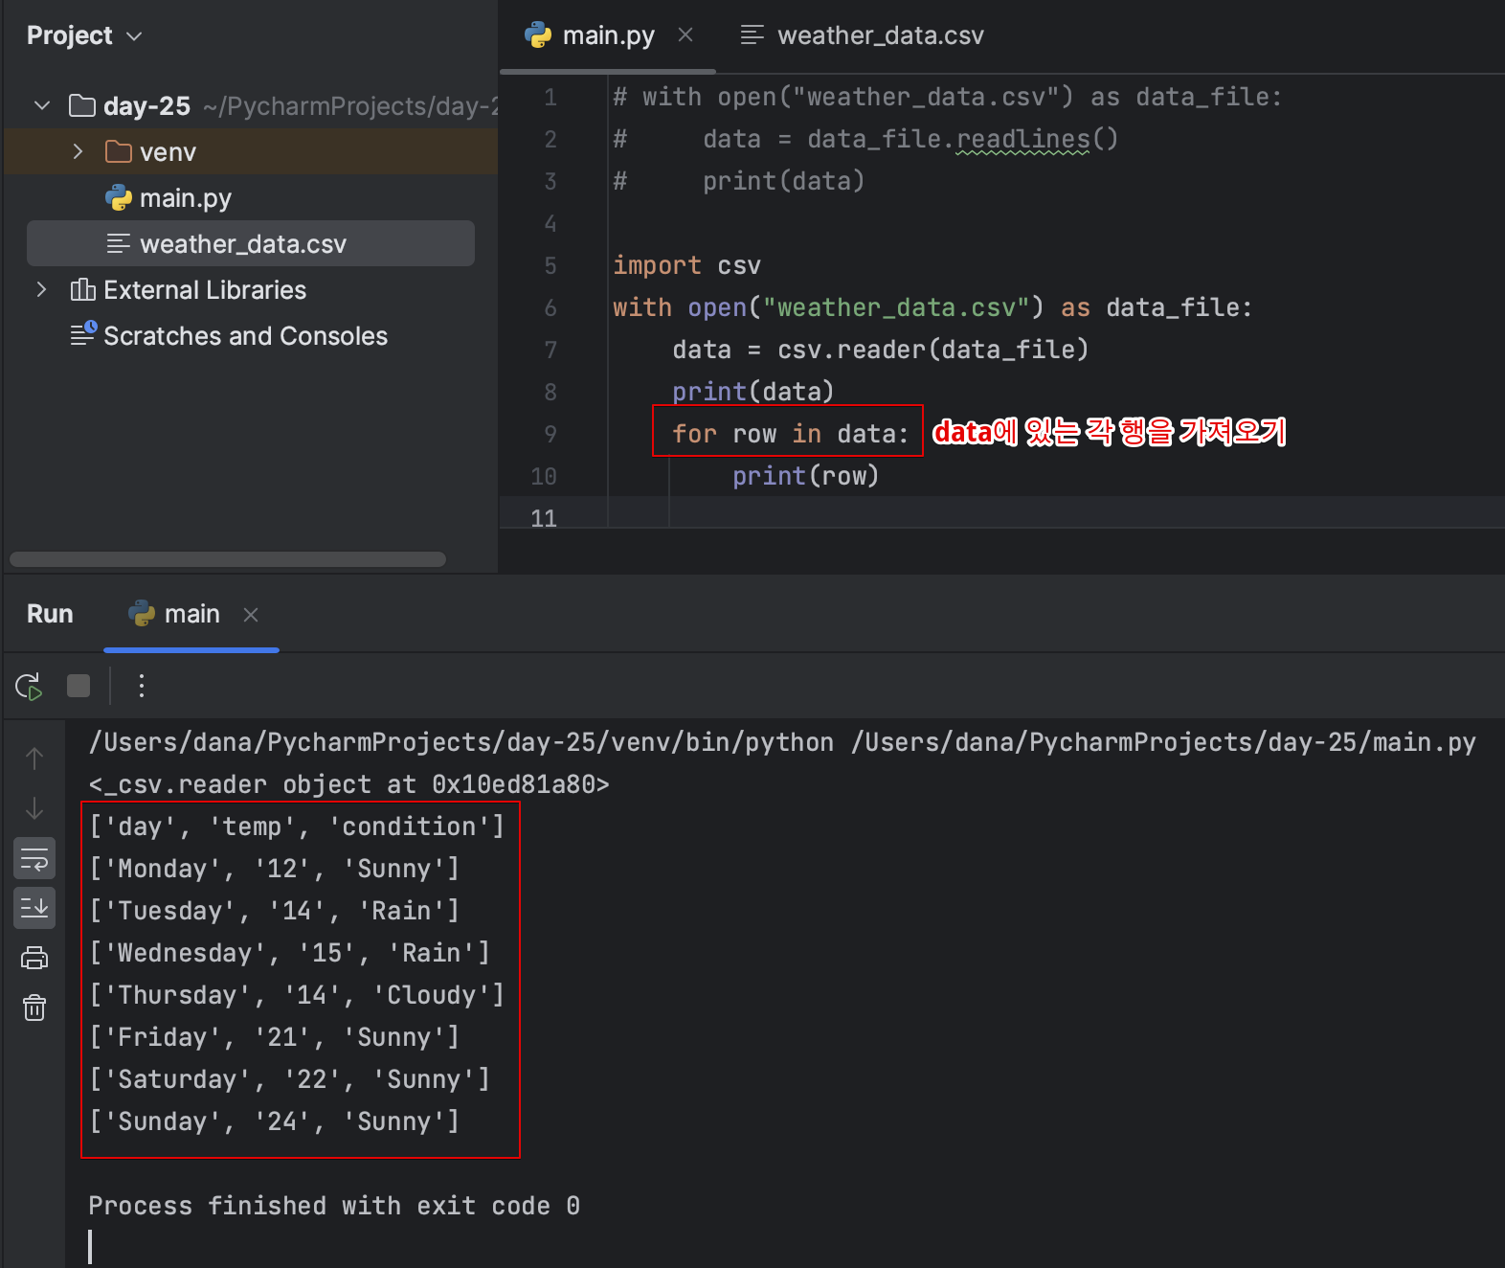Screen dimensions: 1505x1268
Task: Click the Python file icon beside main.py in tree
Action: tap(119, 198)
